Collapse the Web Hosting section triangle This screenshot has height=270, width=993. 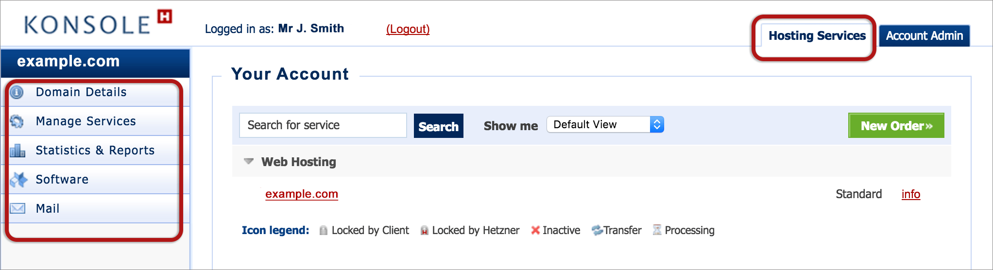[x=249, y=161]
